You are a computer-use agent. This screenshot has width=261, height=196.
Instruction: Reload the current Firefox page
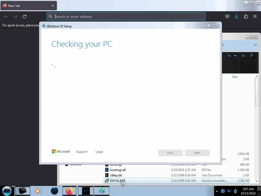coord(24,17)
